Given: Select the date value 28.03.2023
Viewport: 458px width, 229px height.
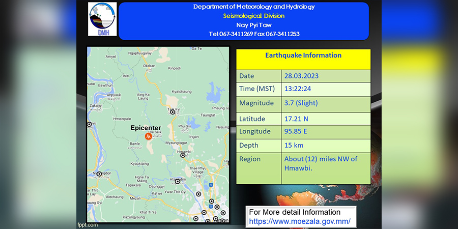Looking at the screenshot, I should coord(301,76).
